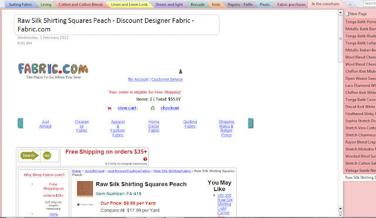Open Apparel & Fashion Fabric link
Screen dimensions: 376x218
117,128
